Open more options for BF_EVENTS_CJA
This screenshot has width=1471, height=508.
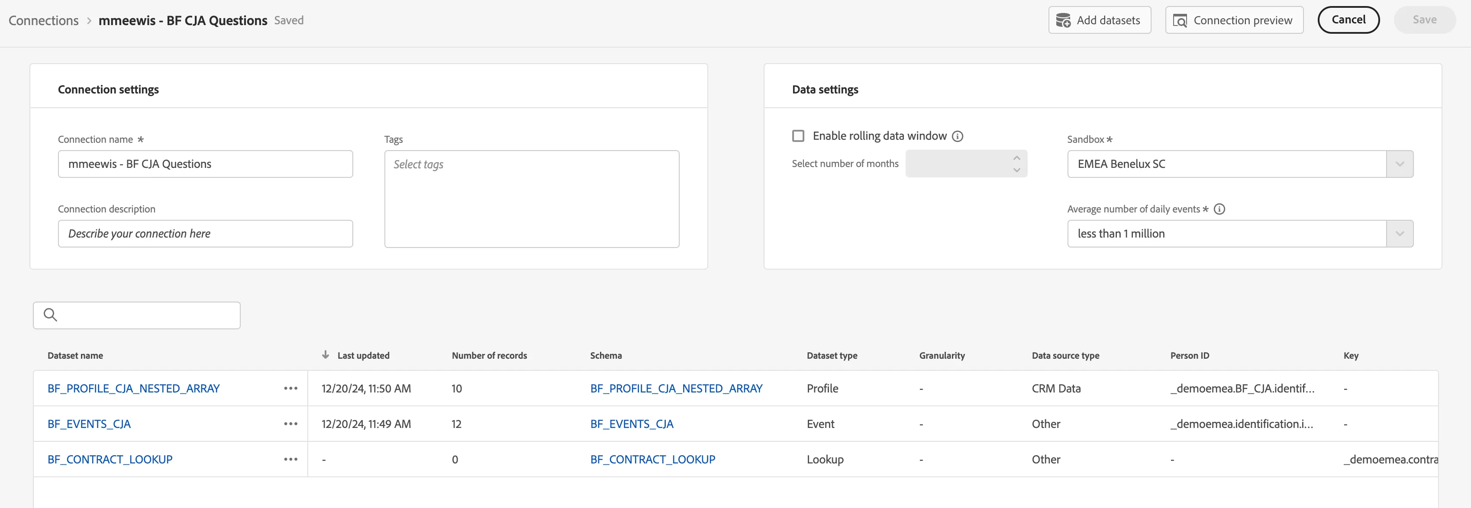290,424
